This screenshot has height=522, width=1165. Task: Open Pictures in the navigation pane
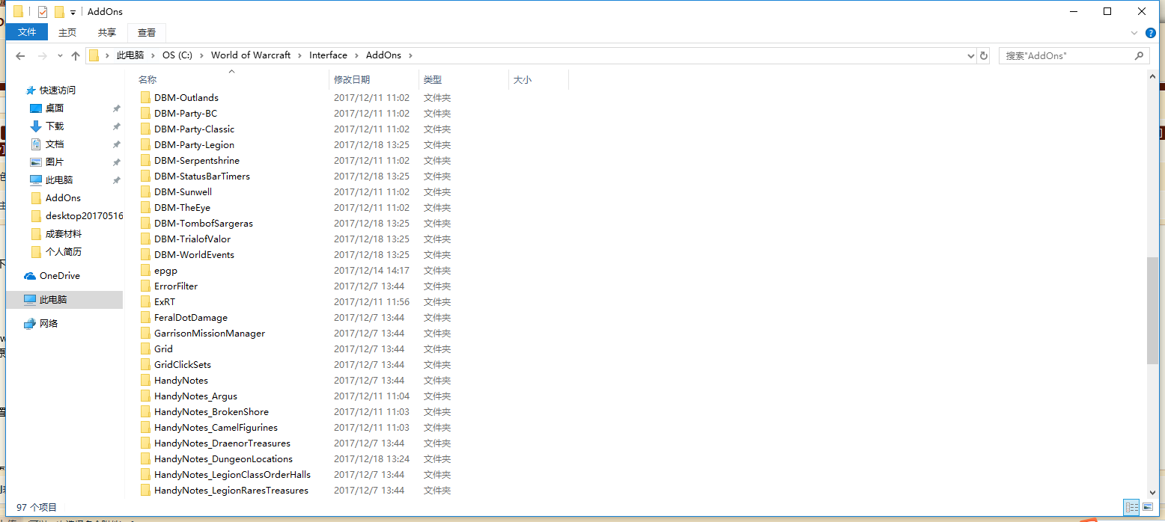click(x=55, y=162)
